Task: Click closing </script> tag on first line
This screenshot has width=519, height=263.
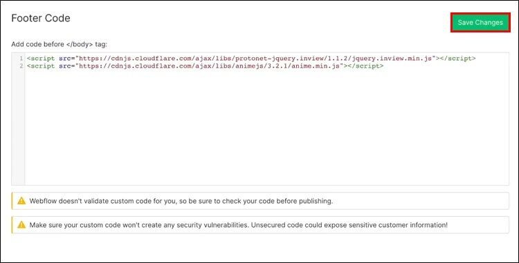Action: tap(458, 59)
